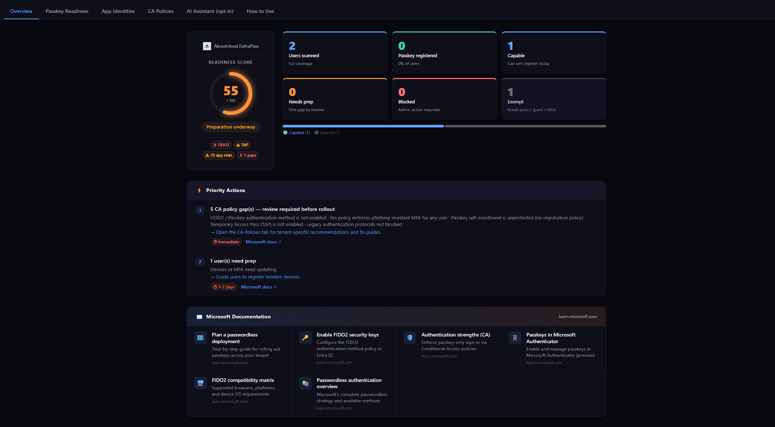Viewport: 775px width, 427px height.
Task: Click the 1 user(s) need prep heading
Action: [x=233, y=261]
